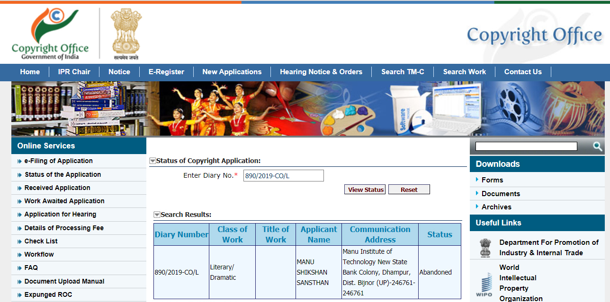Open Work Awaited Application link
610x302 pixels.
point(64,201)
